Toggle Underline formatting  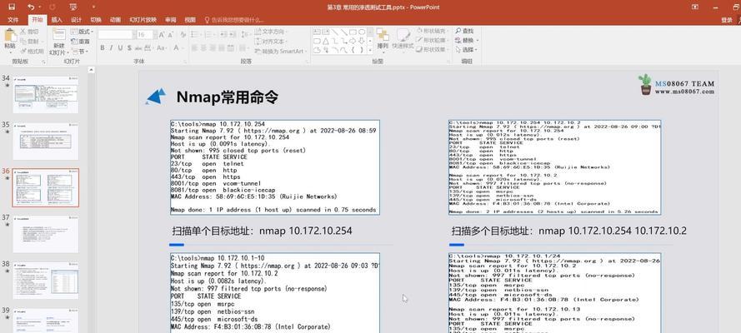click(x=120, y=48)
